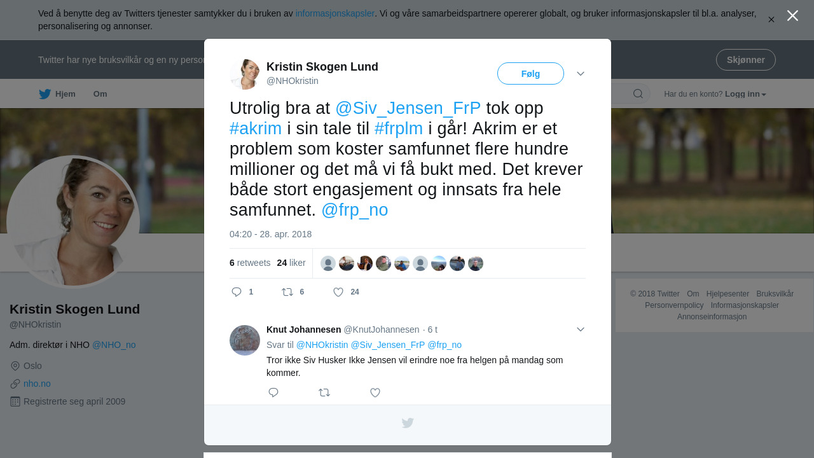The image size is (814, 458).
Task: Click the Skjønner button
Action: click(x=745, y=60)
